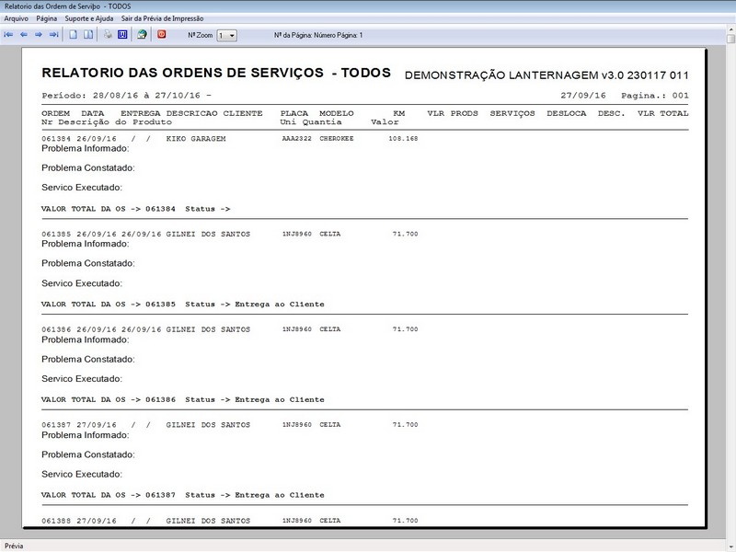The image size is (736, 552).
Task: Click the VLR PRODS column header
Action: [453, 113]
